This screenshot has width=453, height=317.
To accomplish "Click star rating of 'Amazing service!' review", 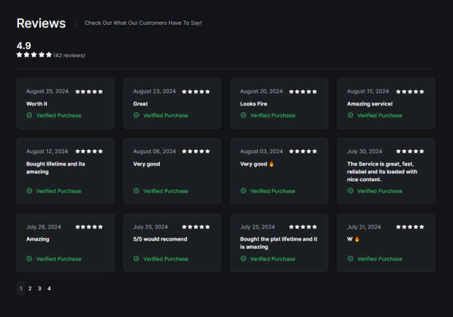I will pos(410,92).
